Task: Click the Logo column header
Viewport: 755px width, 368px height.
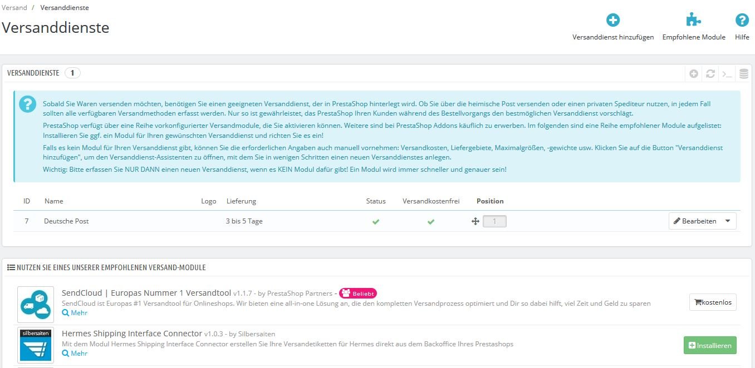Action: (x=209, y=201)
